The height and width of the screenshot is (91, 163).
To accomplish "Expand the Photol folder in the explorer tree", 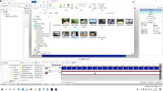I will [11, 72].
